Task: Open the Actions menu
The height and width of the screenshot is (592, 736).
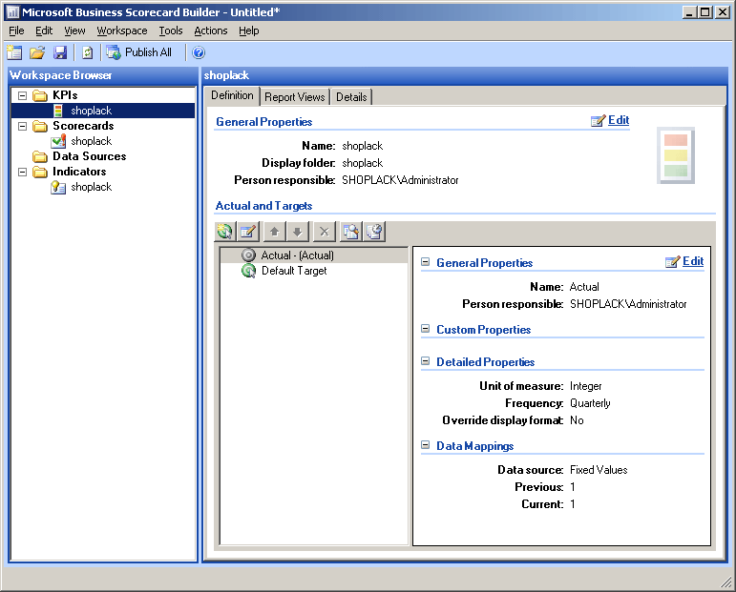Action: [x=211, y=31]
